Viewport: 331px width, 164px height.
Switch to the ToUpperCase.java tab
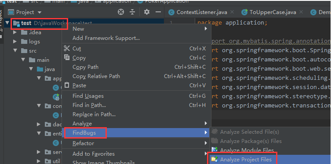(x=273, y=12)
